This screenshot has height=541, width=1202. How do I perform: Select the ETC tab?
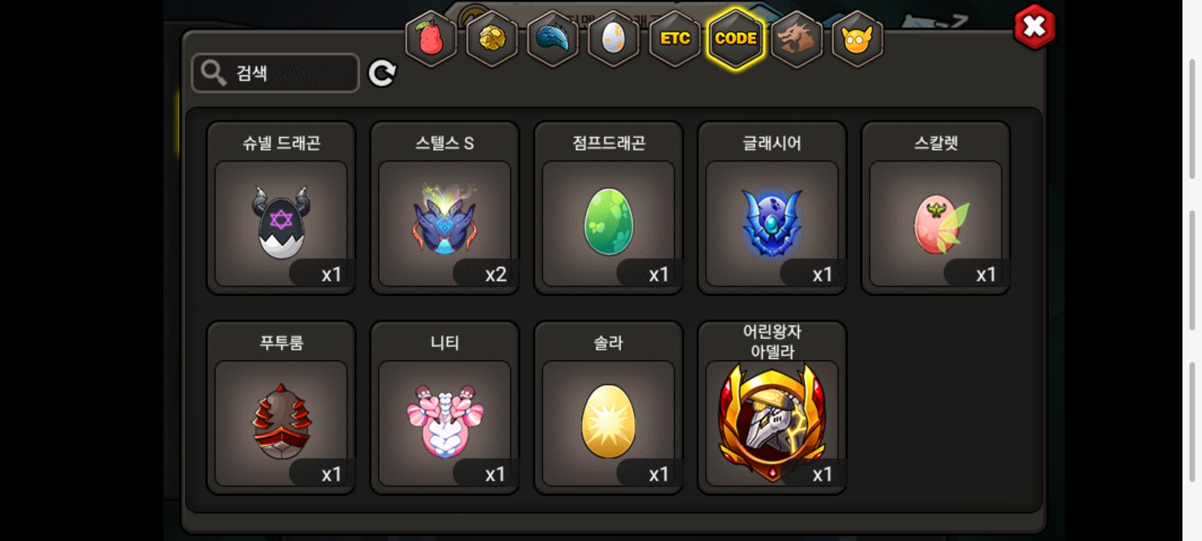pyautogui.click(x=675, y=39)
